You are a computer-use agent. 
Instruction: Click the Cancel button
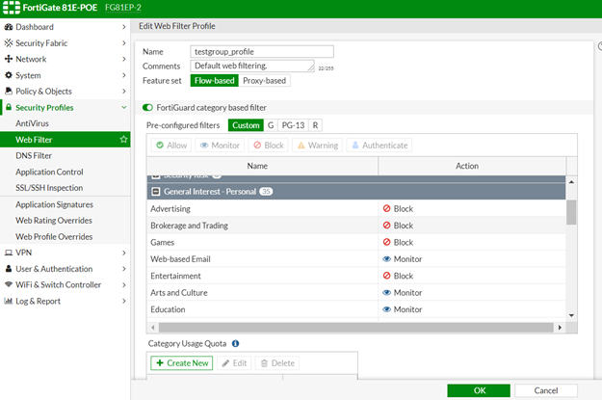(546, 390)
